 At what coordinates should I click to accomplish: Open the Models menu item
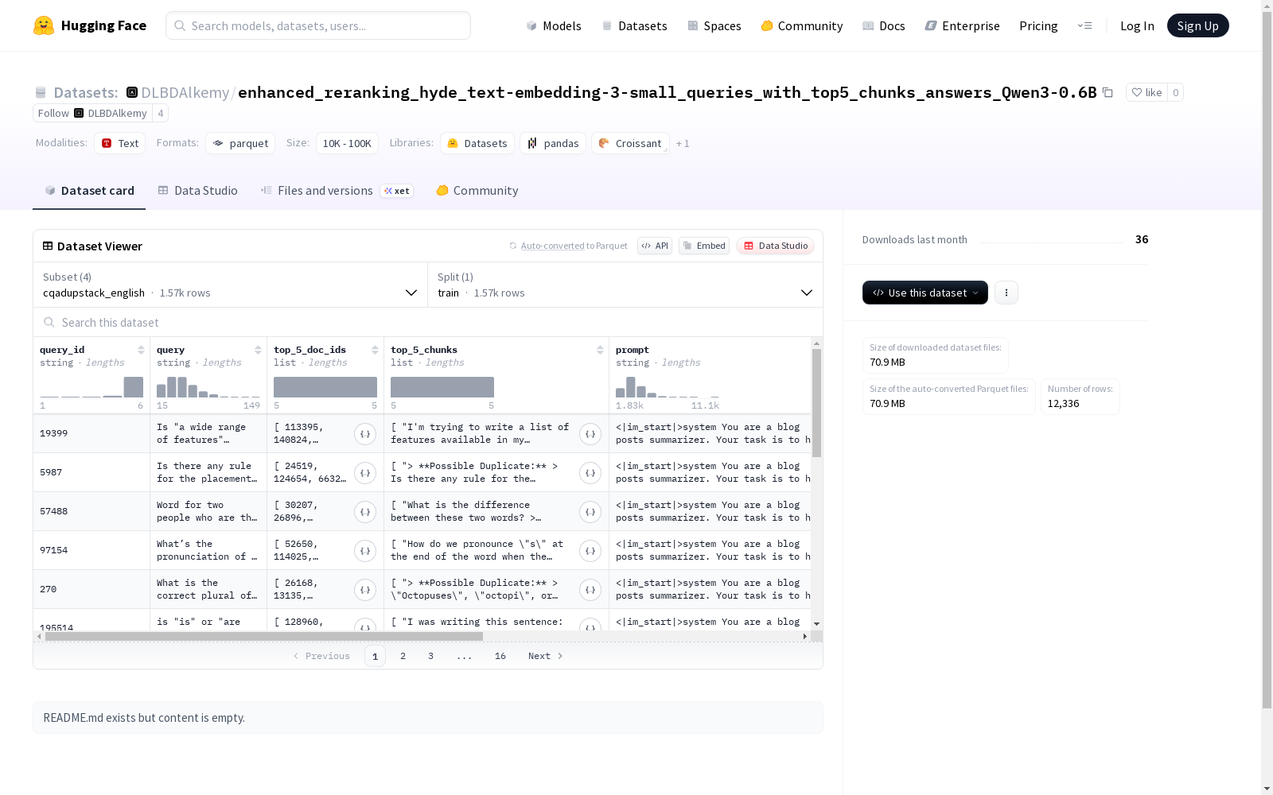(x=554, y=25)
